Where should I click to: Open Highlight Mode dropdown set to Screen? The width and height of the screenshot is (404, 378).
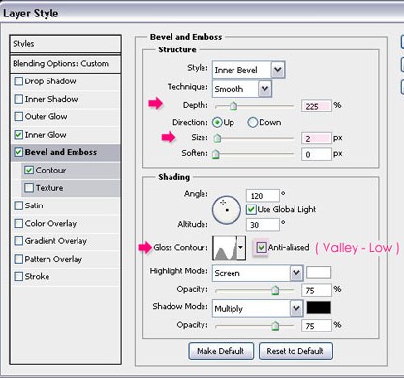pyautogui.click(x=258, y=273)
